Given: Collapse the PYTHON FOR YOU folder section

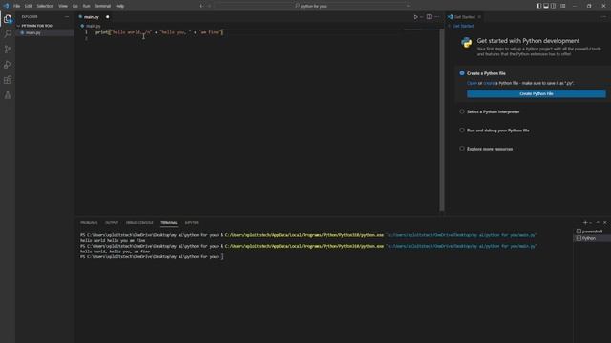Looking at the screenshot, I should [x=37, y=26].
